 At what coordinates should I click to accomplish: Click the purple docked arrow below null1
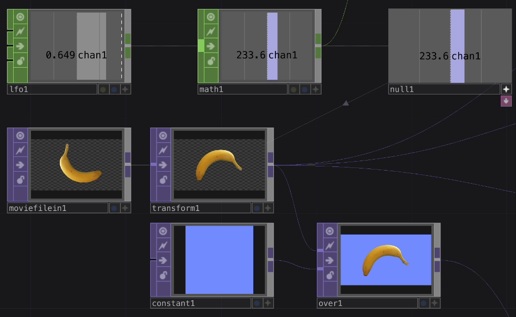point(506,100)
